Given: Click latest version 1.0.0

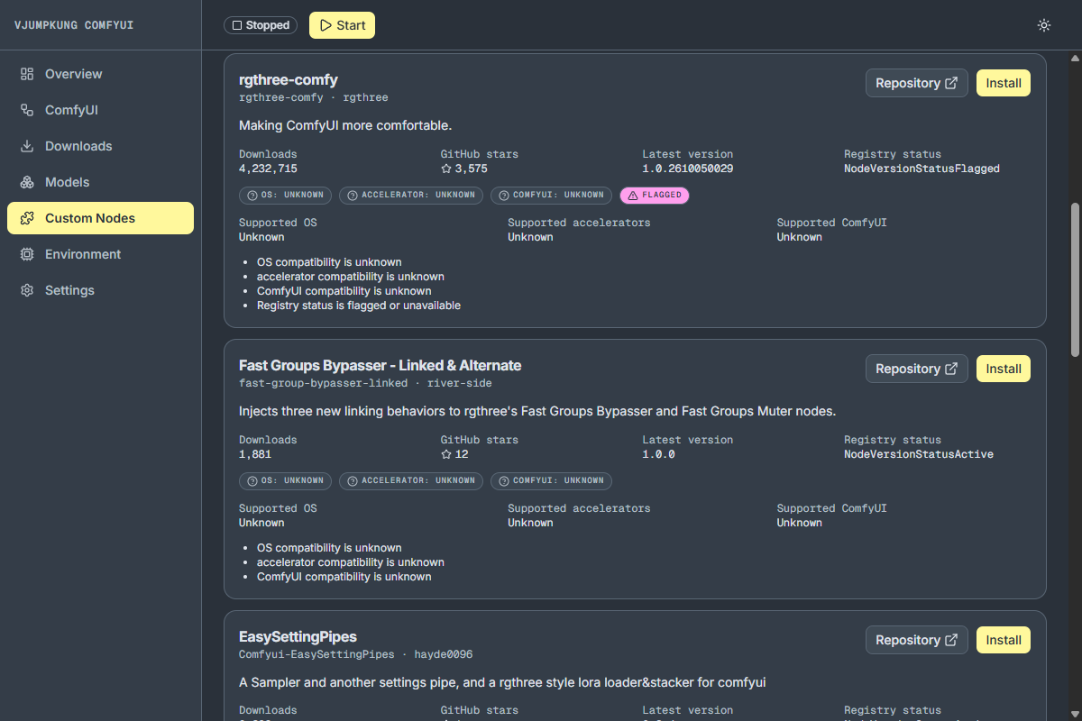Looking at the screenshot, I should (659, 454).
